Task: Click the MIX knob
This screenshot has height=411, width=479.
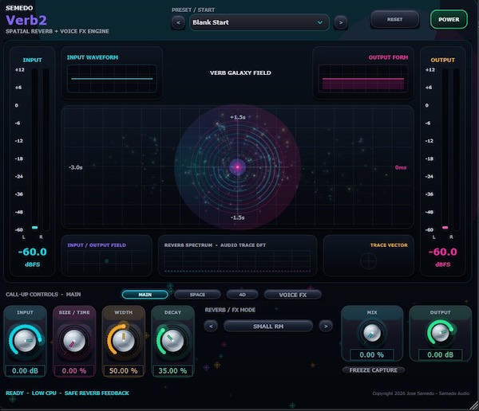Action: click(371, 333)
